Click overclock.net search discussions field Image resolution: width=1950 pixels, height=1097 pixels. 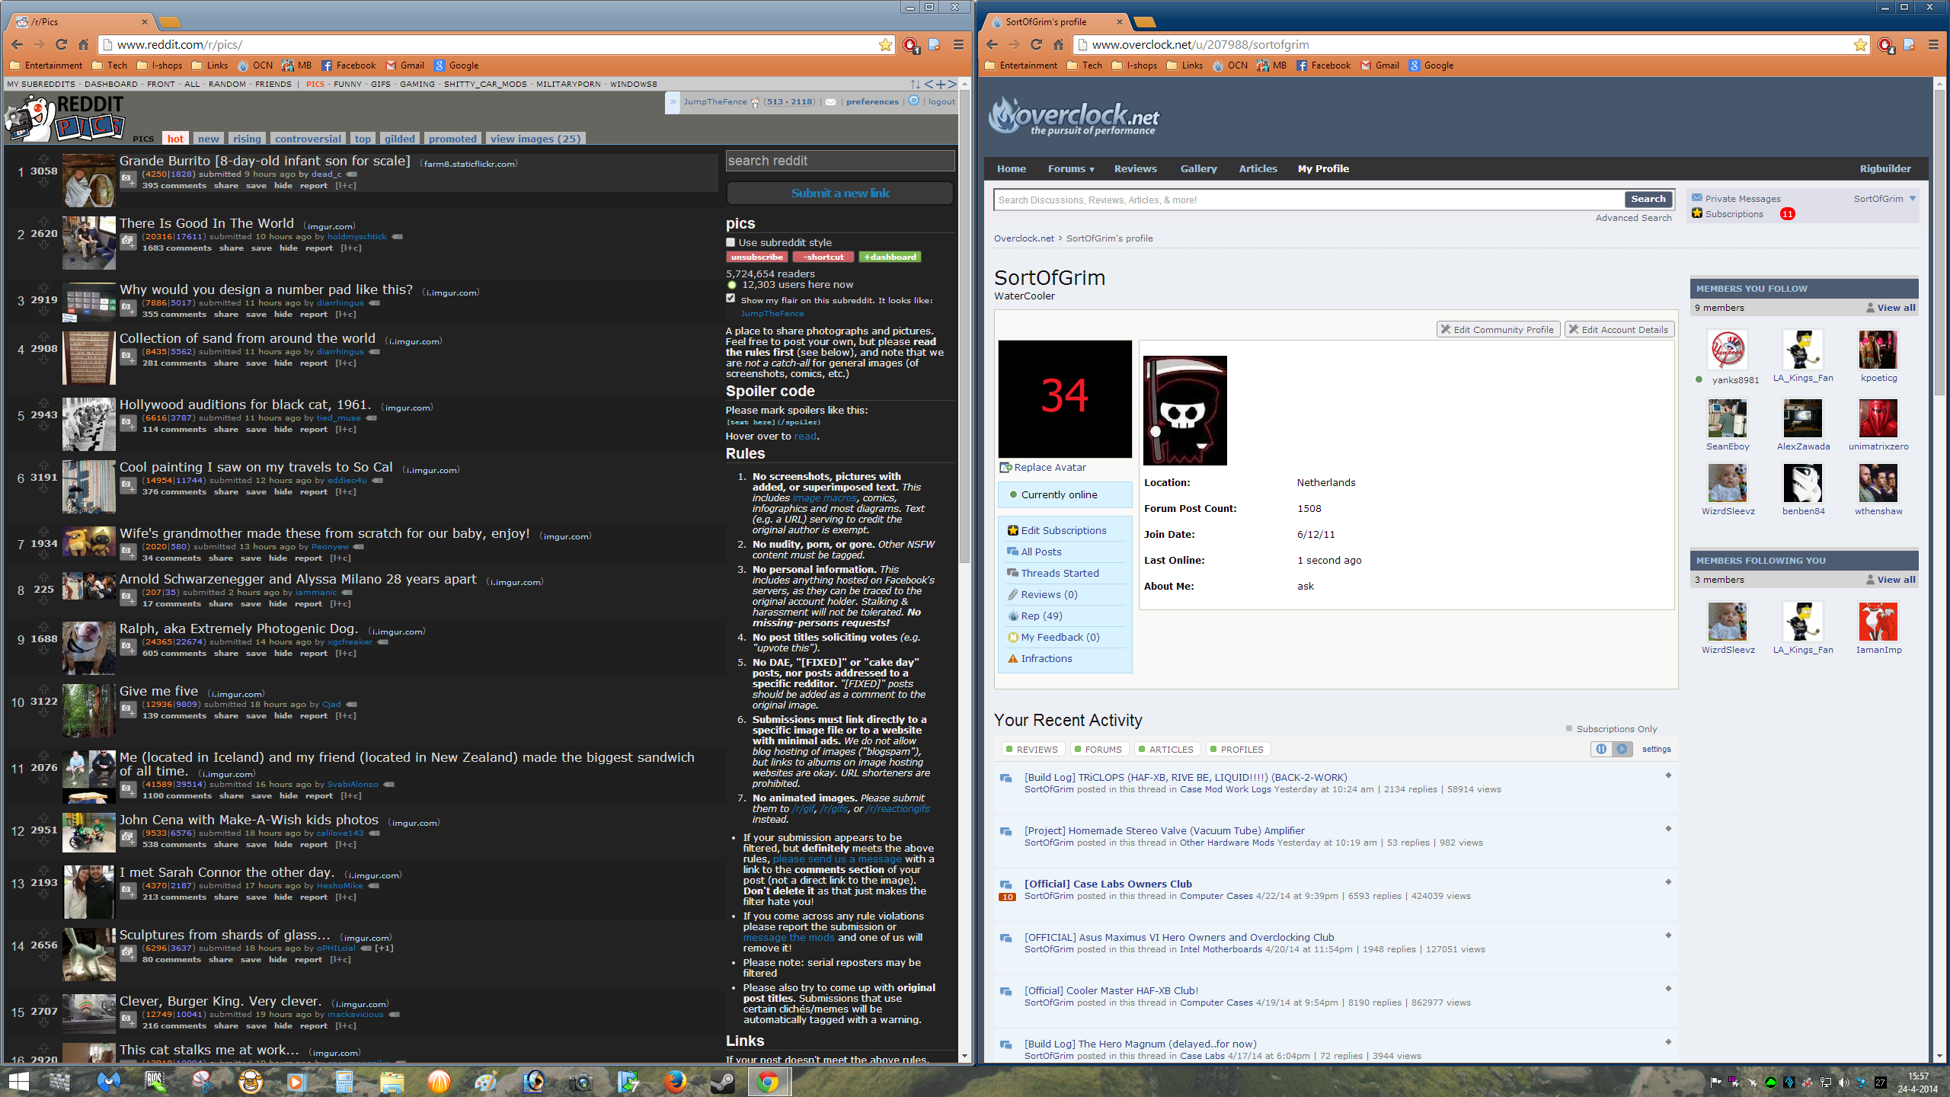(x=1308, y=200)
